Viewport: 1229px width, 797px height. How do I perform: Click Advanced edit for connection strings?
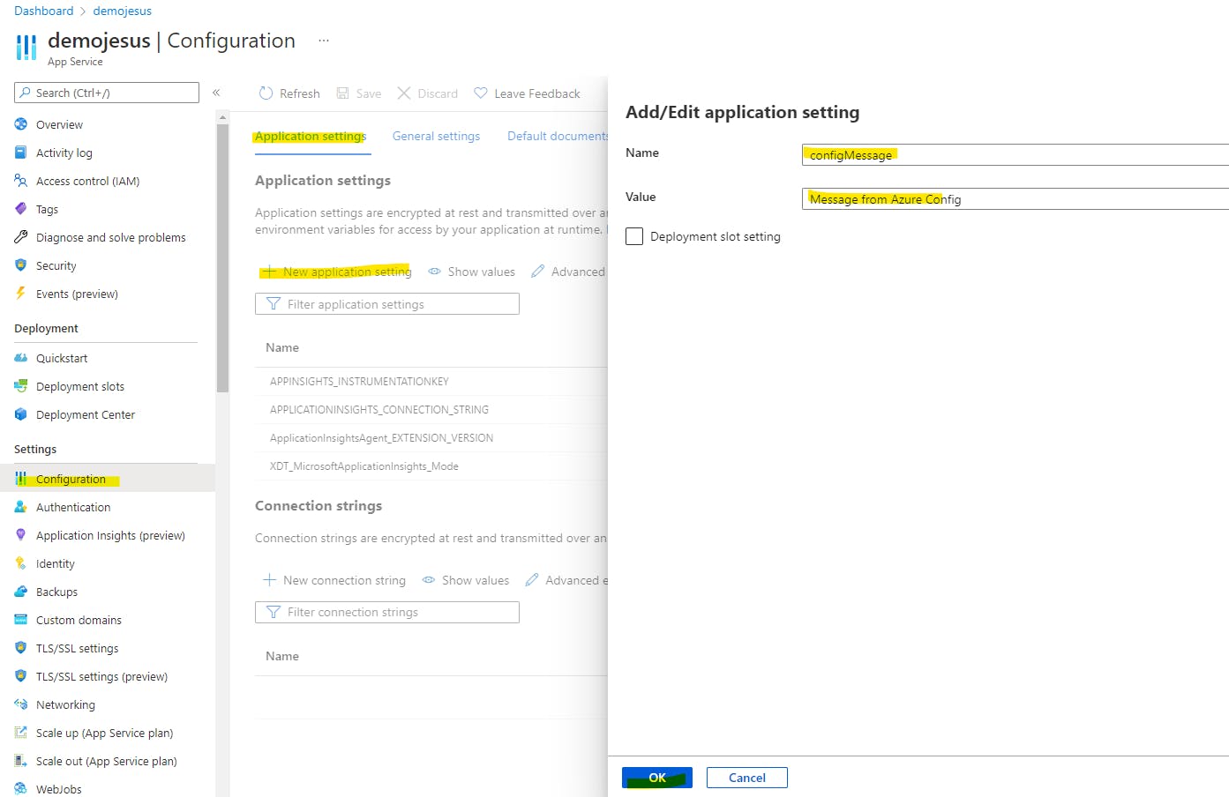tap(566, 580)
